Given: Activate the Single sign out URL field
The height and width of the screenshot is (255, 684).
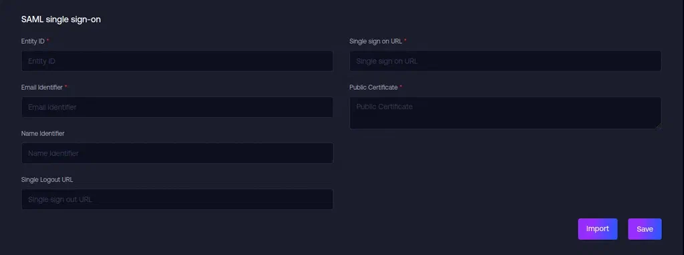Looking at the screenshot, I should pos(177,199).
